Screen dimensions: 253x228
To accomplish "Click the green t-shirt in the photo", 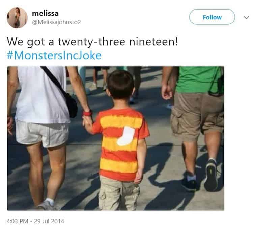I will pyautogui.click(x=200, y=79).
